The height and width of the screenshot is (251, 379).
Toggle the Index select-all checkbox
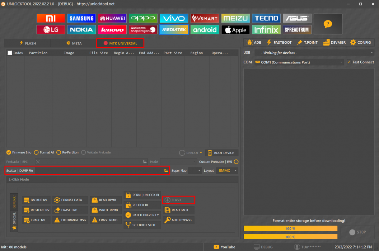10,53
